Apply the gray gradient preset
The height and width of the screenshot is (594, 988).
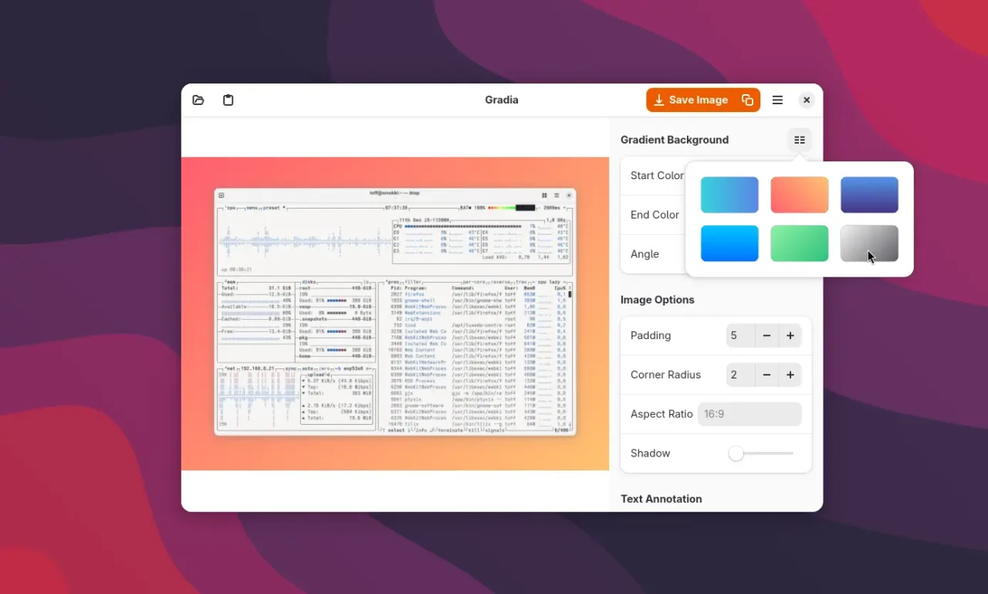869,243
